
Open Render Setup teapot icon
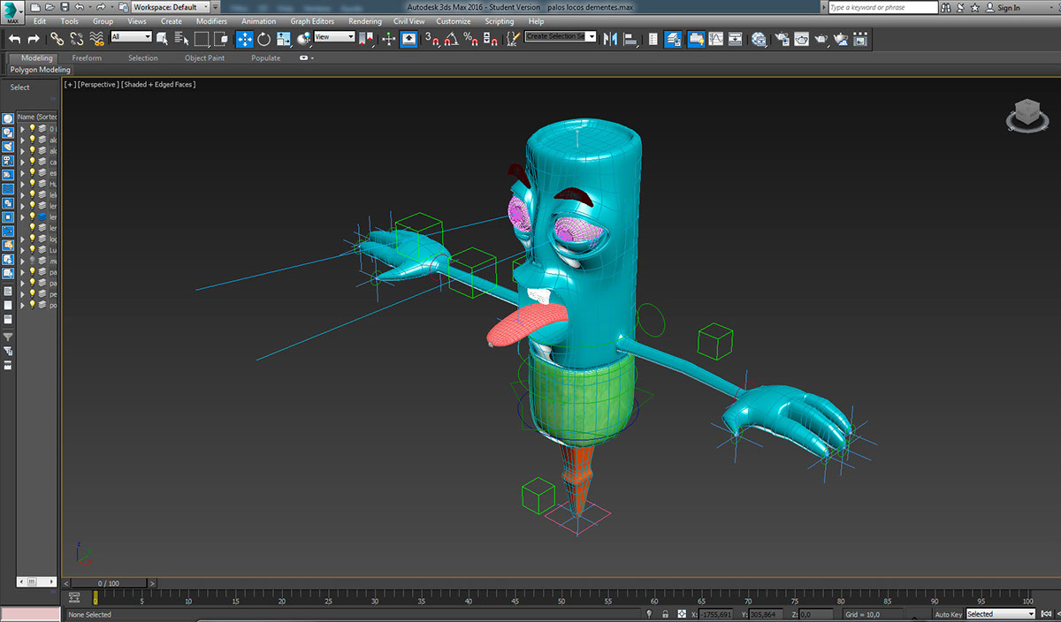[x=782, y=39]
